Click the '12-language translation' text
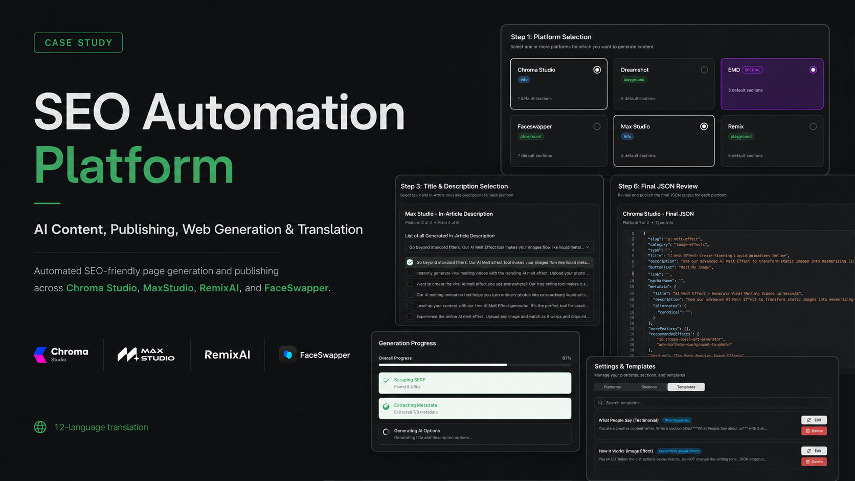 (101, 427)
